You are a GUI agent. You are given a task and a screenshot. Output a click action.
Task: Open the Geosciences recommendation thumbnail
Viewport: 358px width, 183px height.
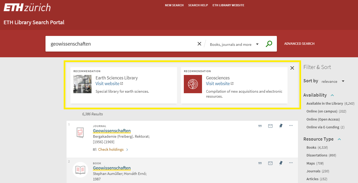click(193, 84)
